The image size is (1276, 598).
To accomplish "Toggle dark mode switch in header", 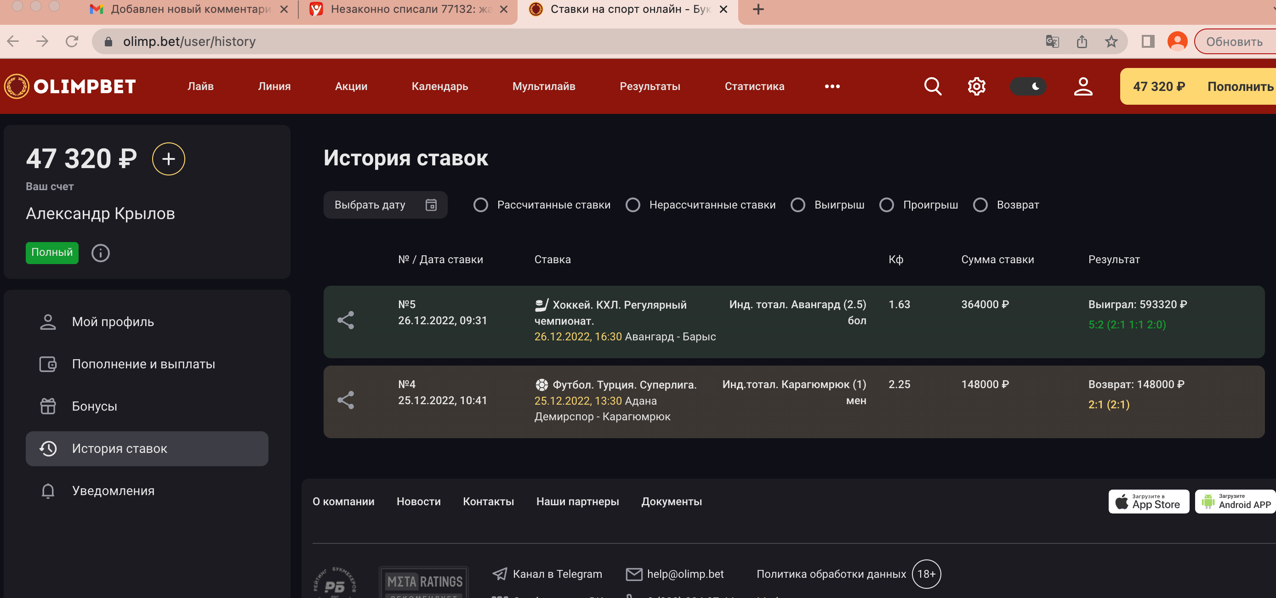I will coord(1028,86).
